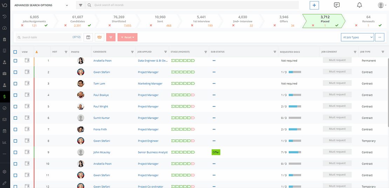Screen dimensions: 389x188
Task: Open the notifications bell icon
Action: tap(359, 5)
